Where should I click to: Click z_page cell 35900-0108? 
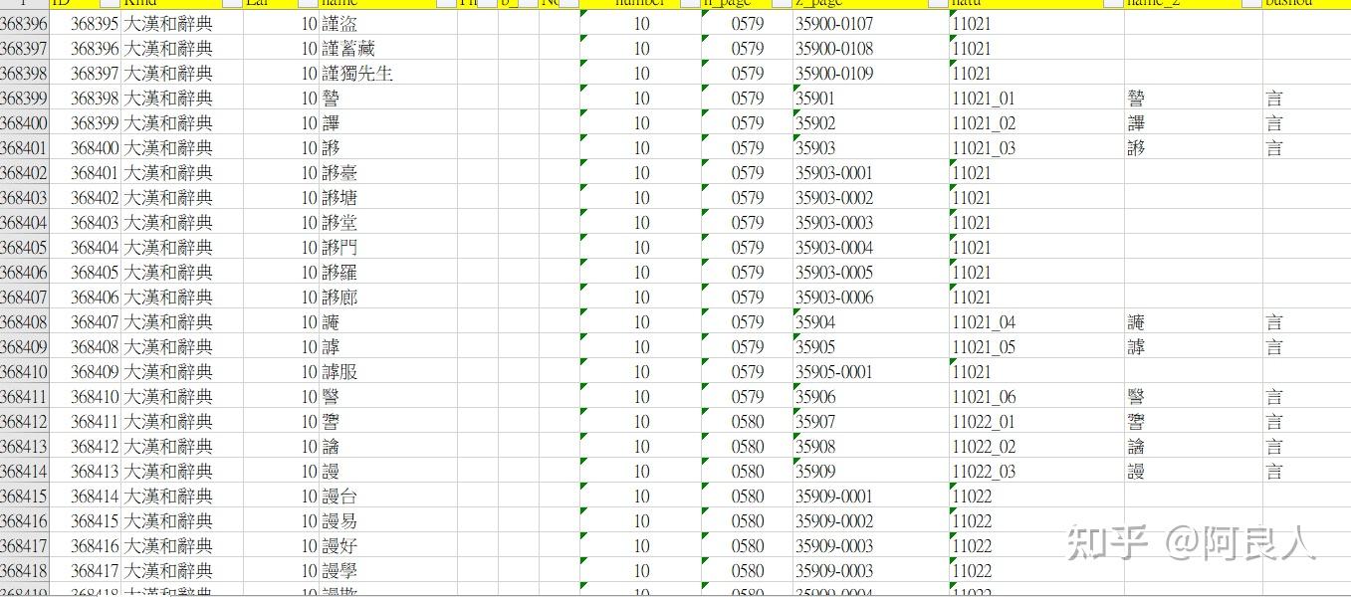[870, 49]
